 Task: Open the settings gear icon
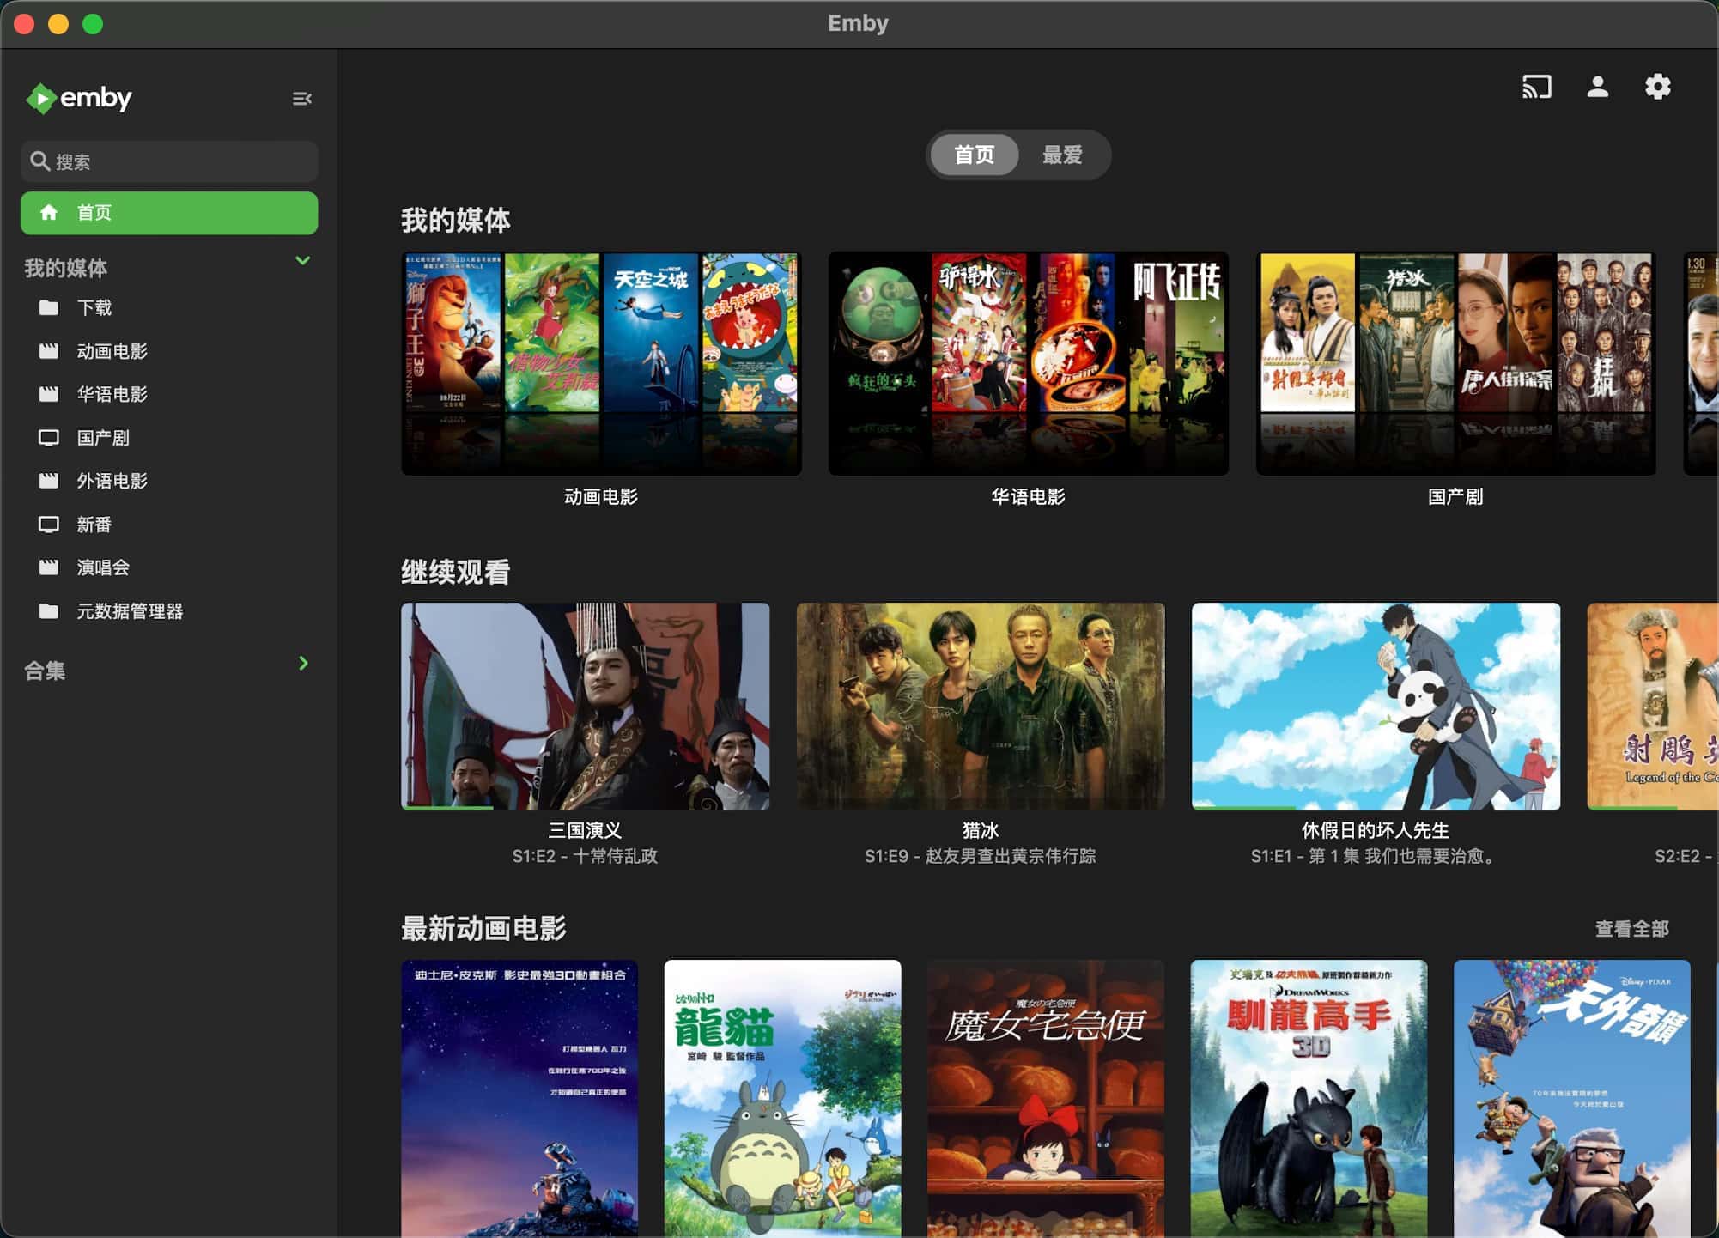click(1657, 88)
